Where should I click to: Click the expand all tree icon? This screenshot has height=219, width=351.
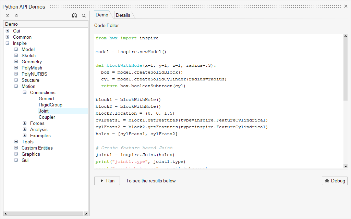(8, 15)
